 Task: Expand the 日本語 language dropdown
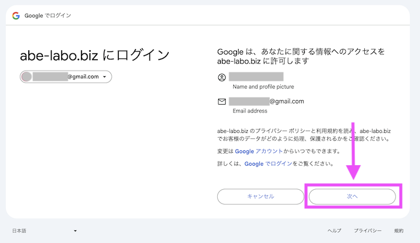pos(44,230)
